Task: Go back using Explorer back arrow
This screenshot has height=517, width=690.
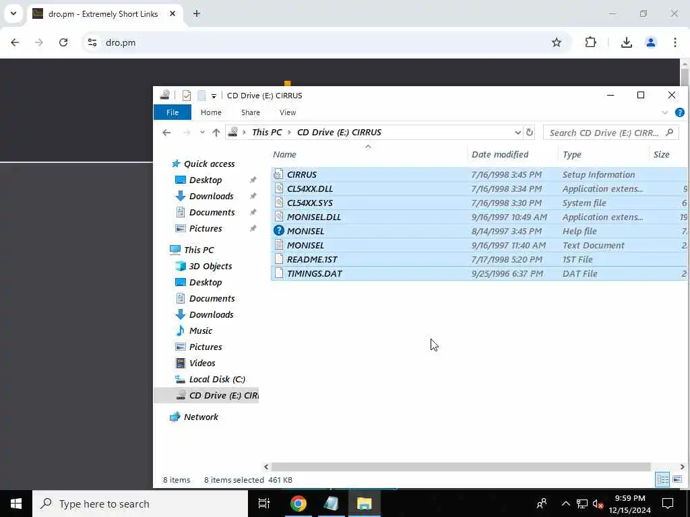Action: point(166,133)
